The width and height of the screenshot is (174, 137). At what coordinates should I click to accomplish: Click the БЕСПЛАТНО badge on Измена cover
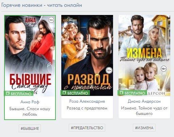[x=132, y=93]
